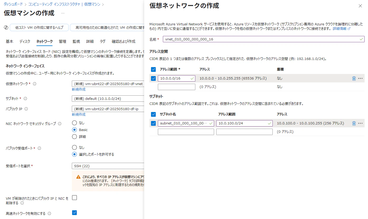Select 詳細 NIC network security group option
Screen dimensions: 368x219
coord(74,137)
